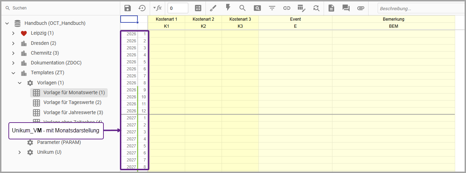Expand the Unikum (U) node

(x=20, y=152)
